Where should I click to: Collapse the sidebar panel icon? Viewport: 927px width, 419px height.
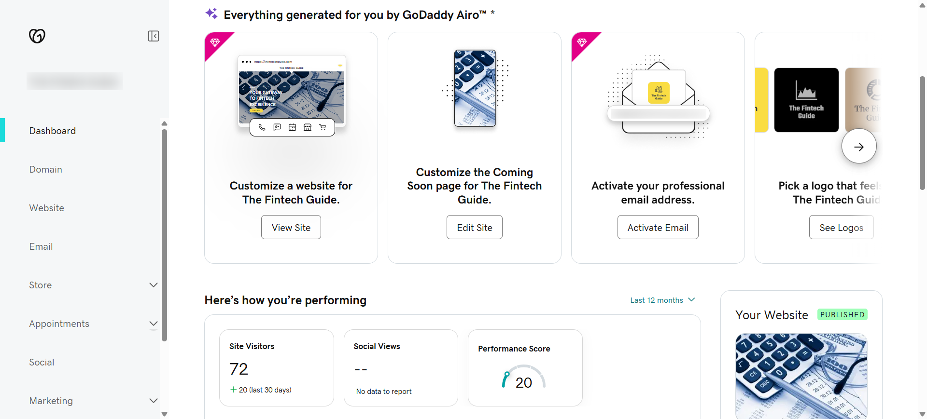tap(154, 36)
